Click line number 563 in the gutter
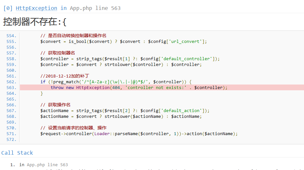 [11, 88]
